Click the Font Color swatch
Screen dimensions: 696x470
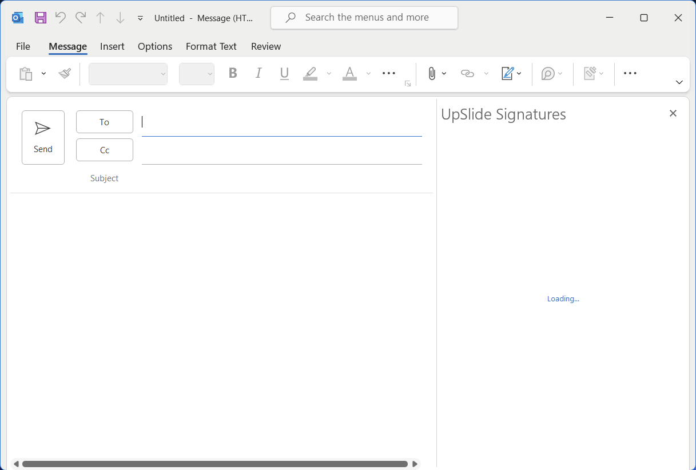pos(349,73)
